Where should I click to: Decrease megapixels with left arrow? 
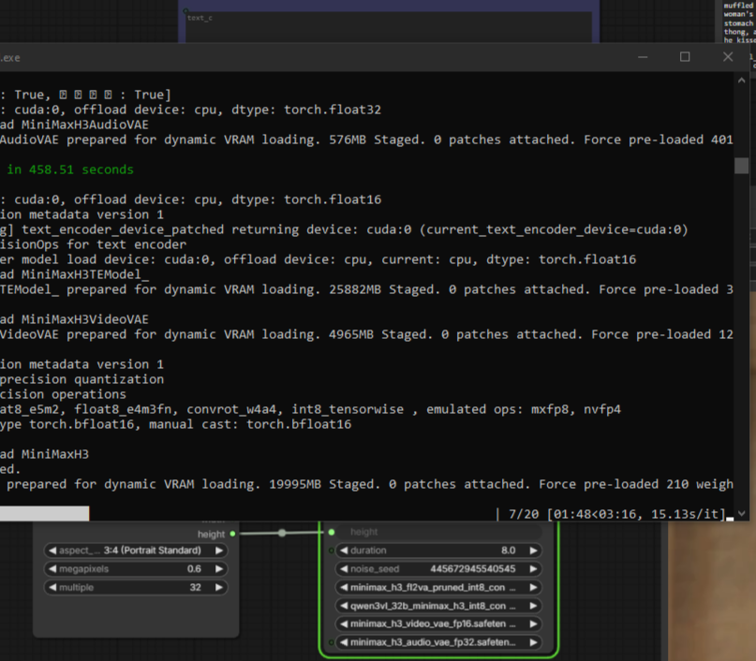[x=52, y=569]
